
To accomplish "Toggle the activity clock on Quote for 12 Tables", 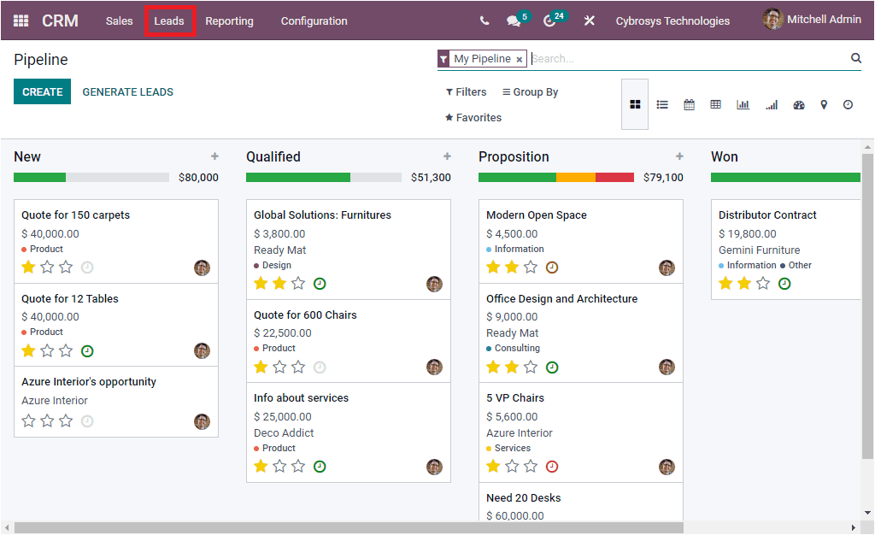I will pos(86,350).
